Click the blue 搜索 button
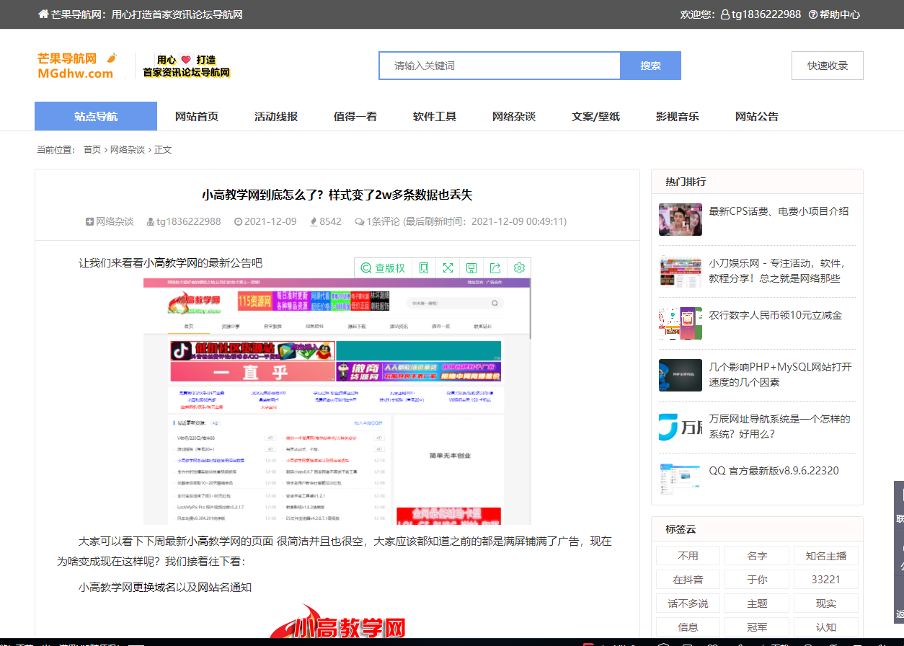 pos(651,66)
